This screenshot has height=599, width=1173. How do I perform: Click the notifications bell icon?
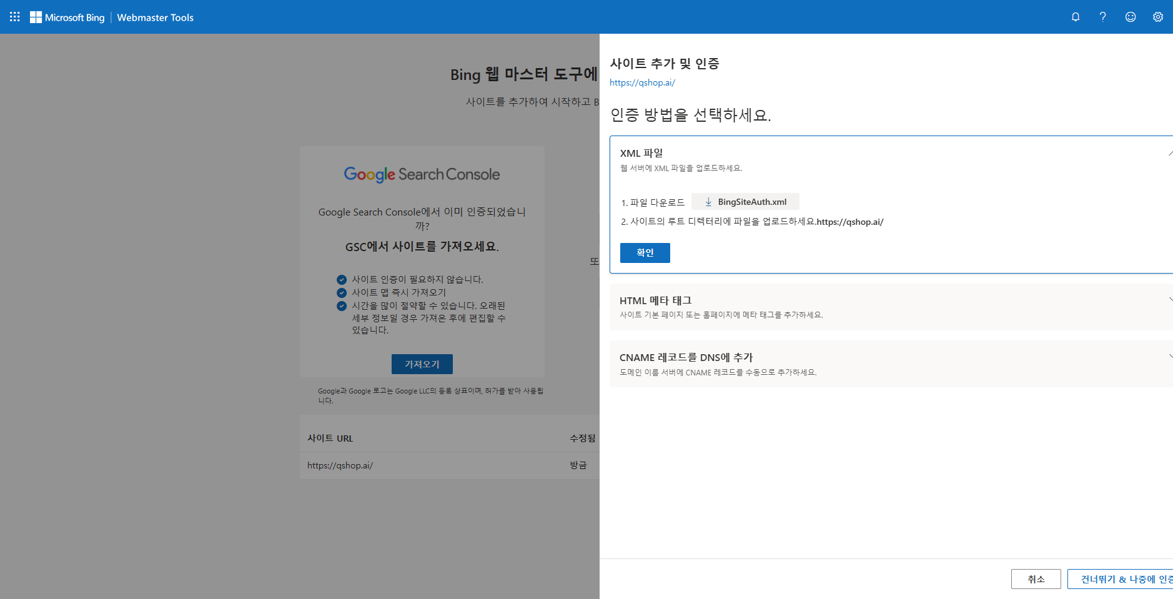pos(1075,17)
